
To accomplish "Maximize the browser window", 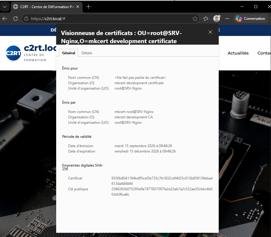I will pos(256,7).
